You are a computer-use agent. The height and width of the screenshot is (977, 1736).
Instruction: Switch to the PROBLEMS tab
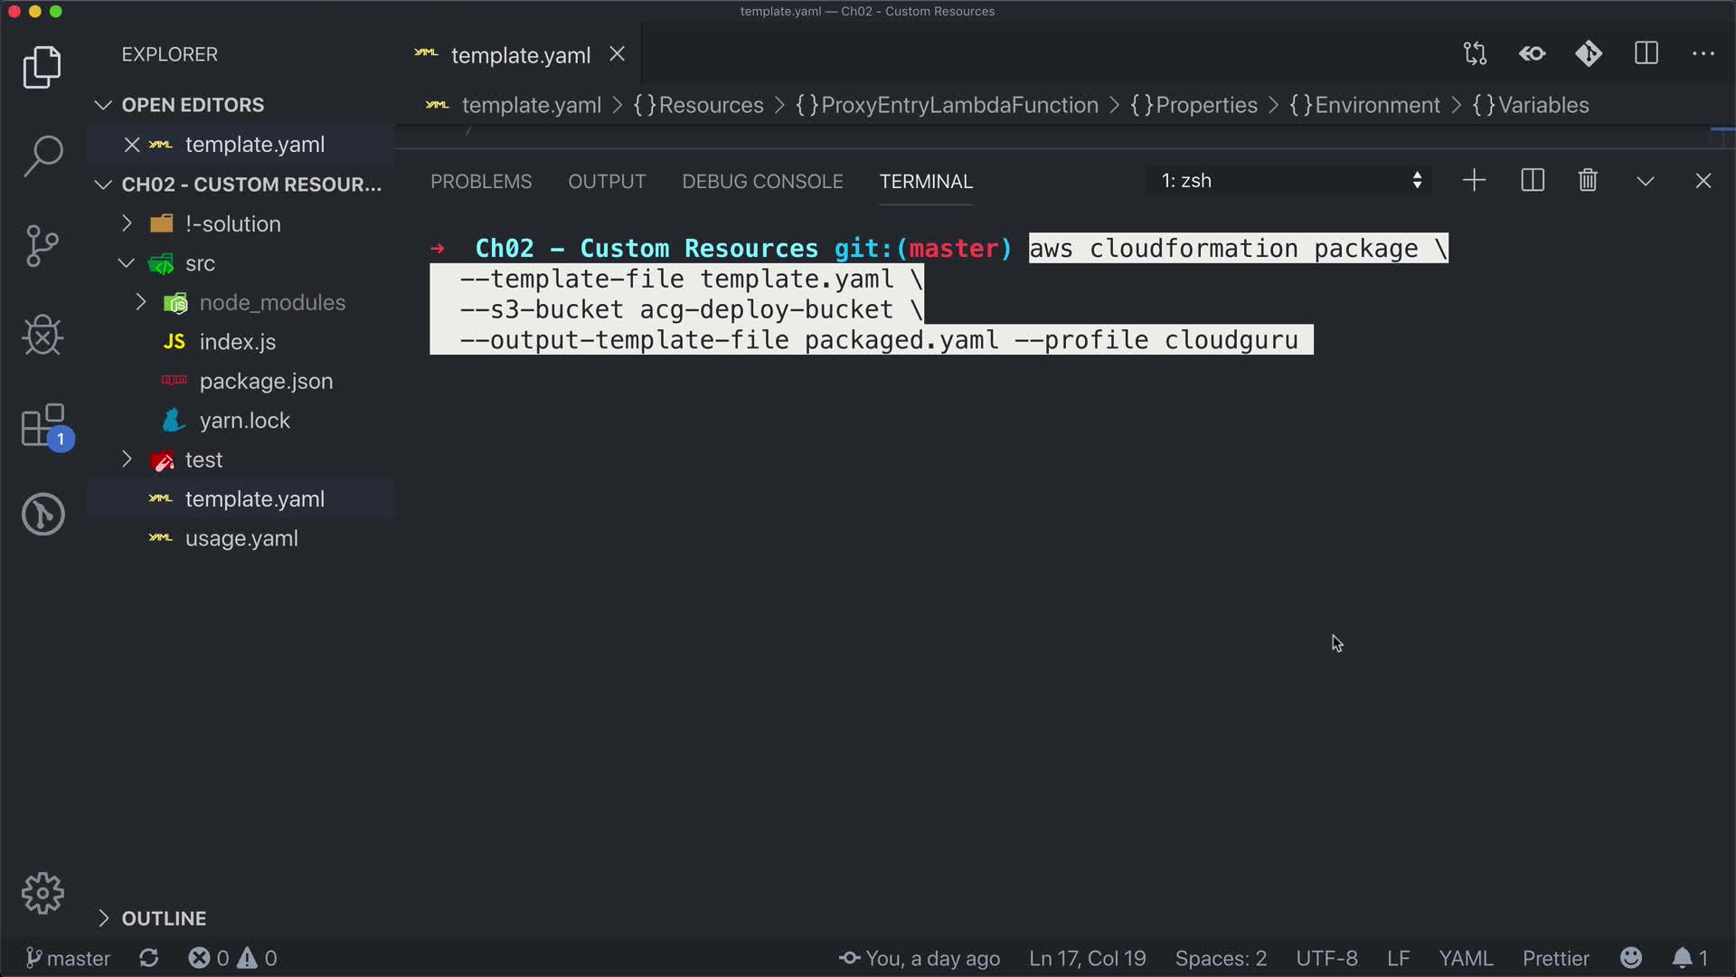coord(481,182)
